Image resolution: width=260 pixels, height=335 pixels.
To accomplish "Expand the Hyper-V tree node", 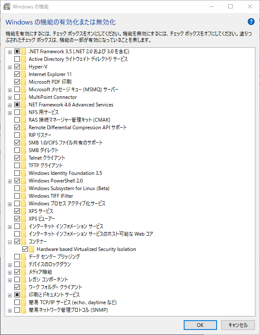I will [x=10, y=67].
